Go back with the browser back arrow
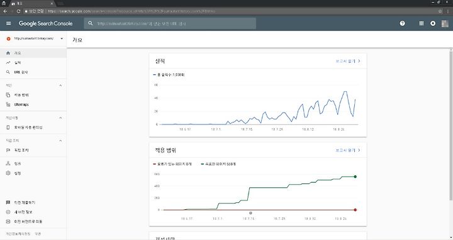 5,11
